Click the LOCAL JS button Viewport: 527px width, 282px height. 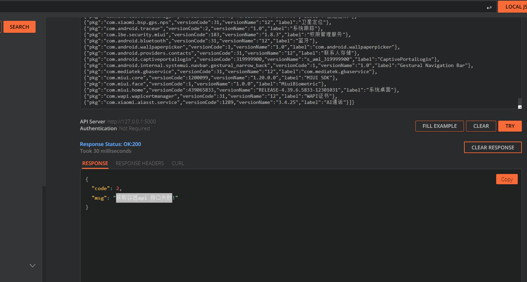514,7
